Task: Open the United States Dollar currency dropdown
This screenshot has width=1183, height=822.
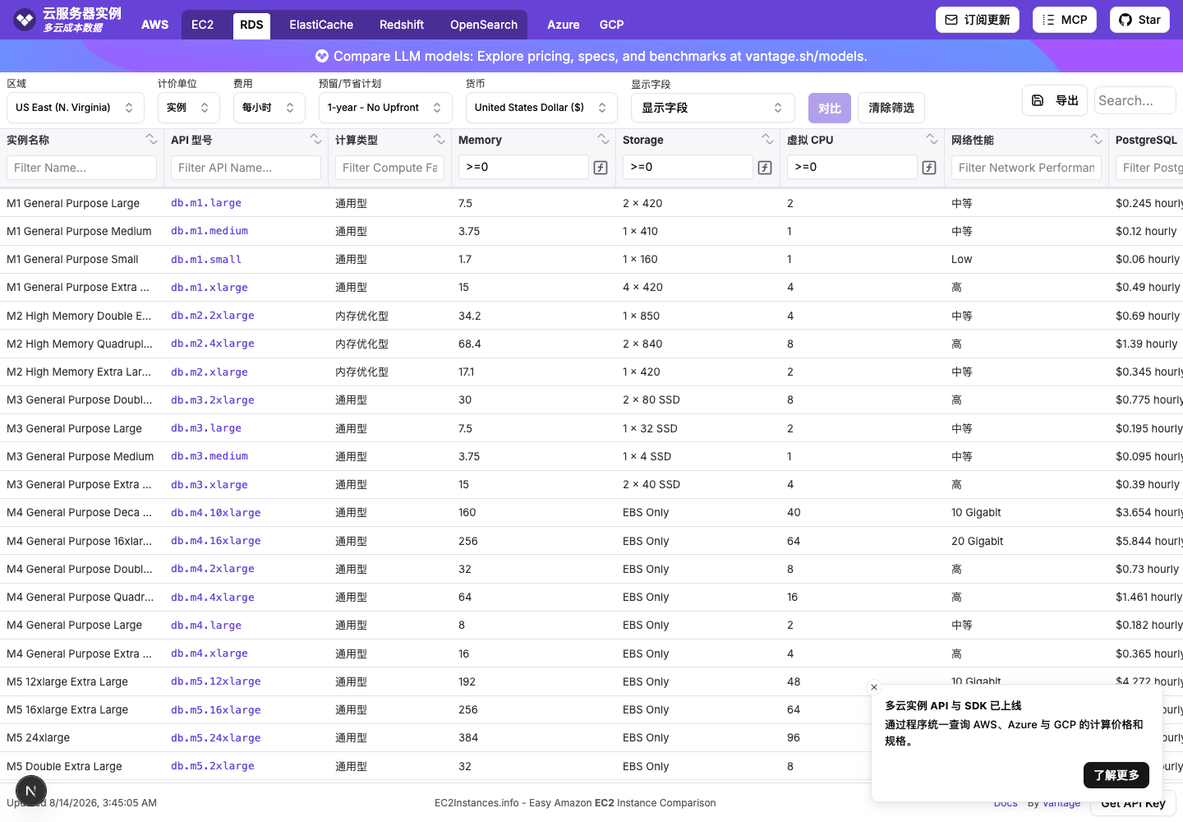Action: coord(541,108)
